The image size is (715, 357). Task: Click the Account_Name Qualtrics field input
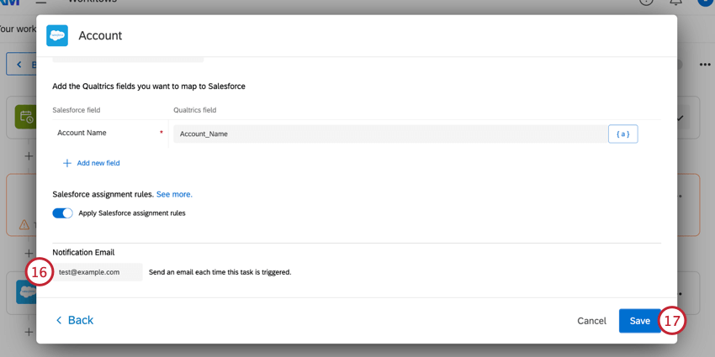tap(389, 134)
